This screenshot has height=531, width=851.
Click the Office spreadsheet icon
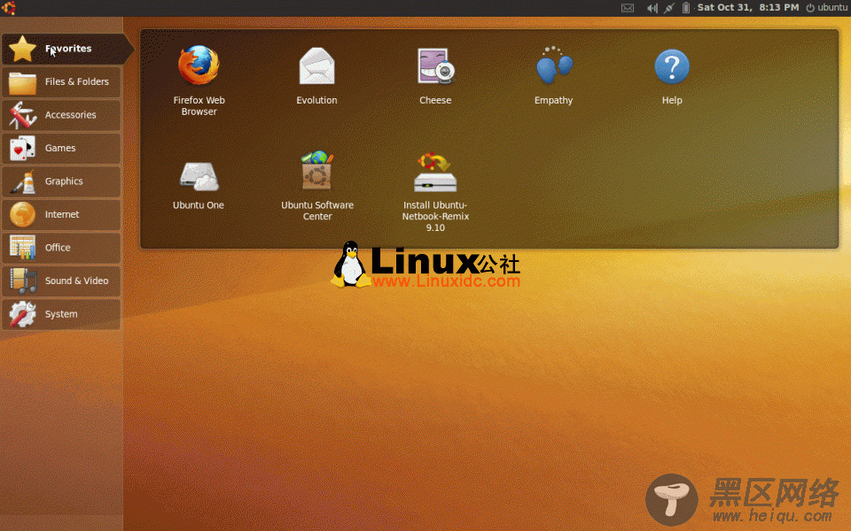(22, 248)
